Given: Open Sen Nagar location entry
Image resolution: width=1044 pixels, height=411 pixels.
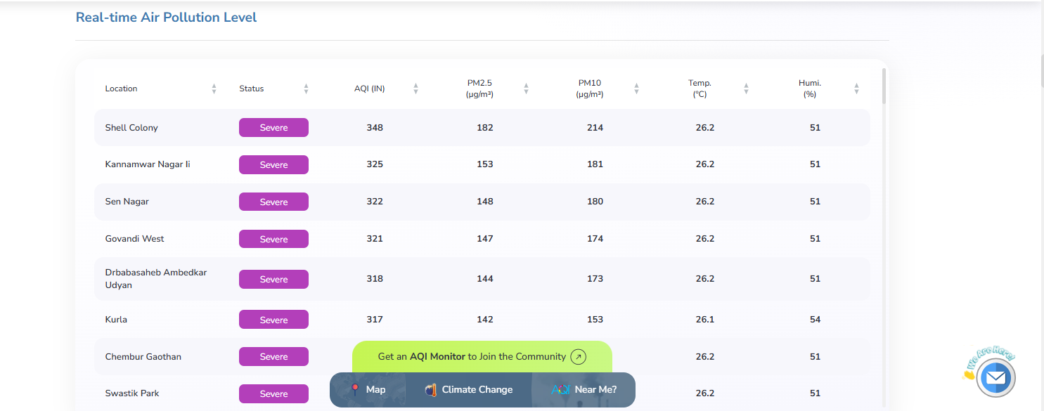Looking at the screenshot, I should (127, 202).
